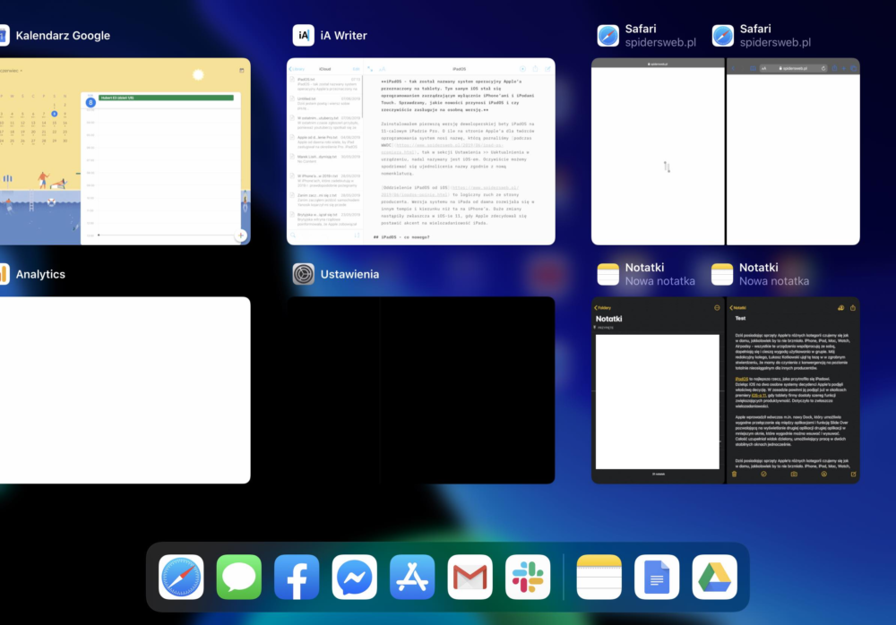Tap the Ustawienia gear icon
This screenshot has height=625, width=896.
[x=304, y=274]
